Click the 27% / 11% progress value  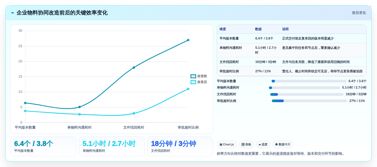[x=357, y=101]
